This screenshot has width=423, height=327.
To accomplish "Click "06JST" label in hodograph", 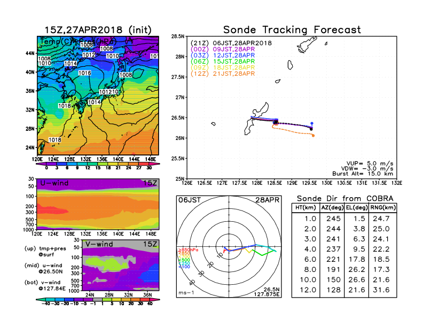I will point(190,200).
